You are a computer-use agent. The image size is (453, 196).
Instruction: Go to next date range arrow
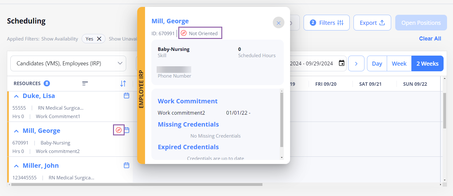pyautogui.click(x=356, y=63)
